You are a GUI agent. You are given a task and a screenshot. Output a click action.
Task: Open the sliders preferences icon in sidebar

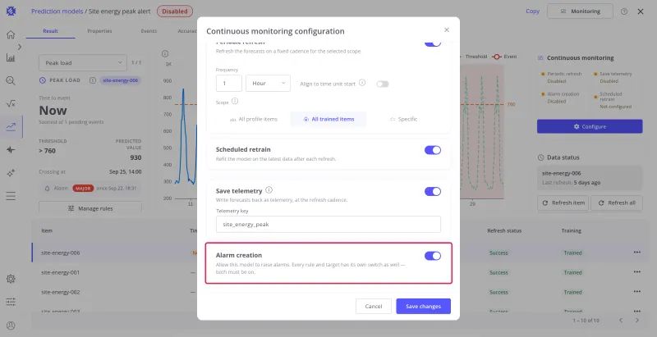[11, 302]
